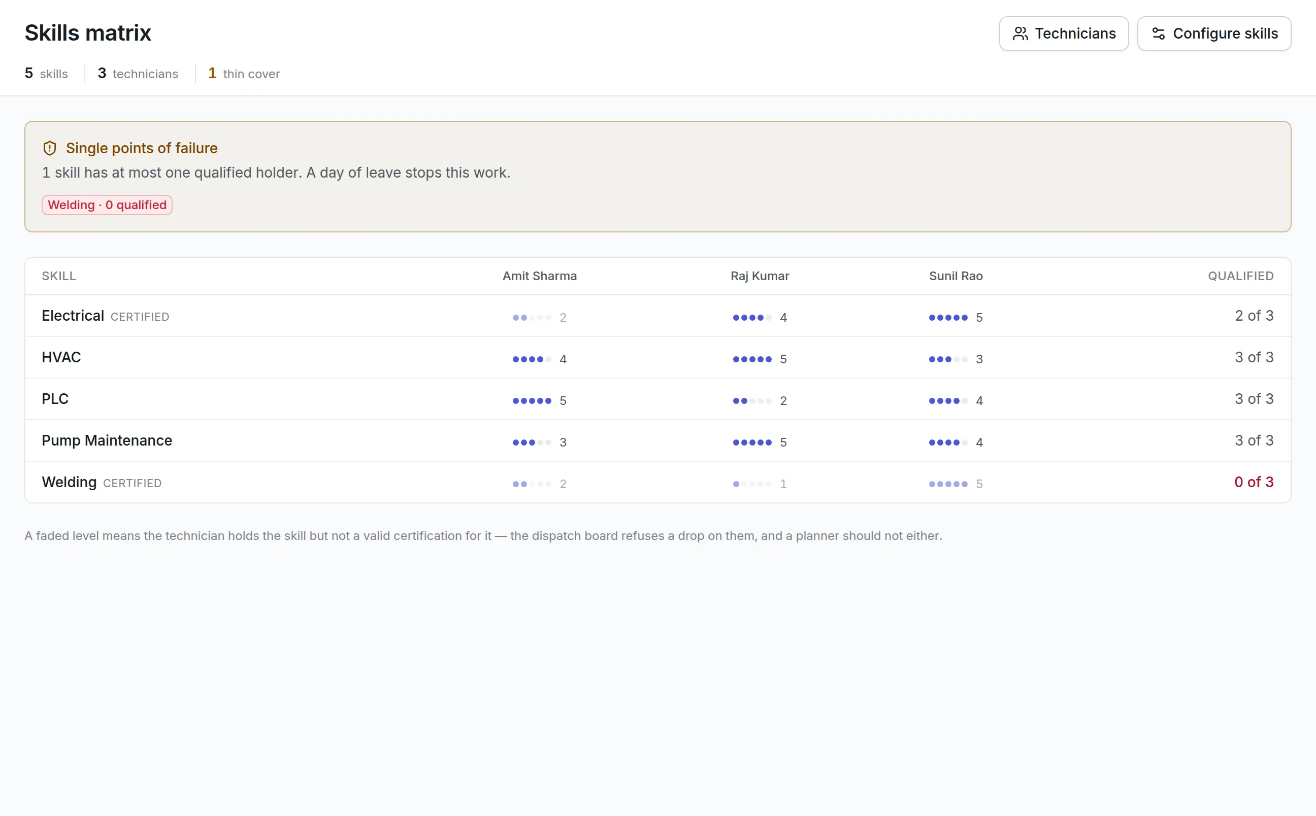Click Raj Kumar's faded Welding level 1
Viewport: 1316px width, 816px height.
pyautogui.click(x=760, y=484)
